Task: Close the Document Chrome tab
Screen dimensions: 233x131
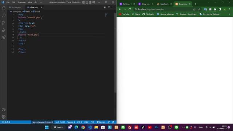Action: [190, 4]
